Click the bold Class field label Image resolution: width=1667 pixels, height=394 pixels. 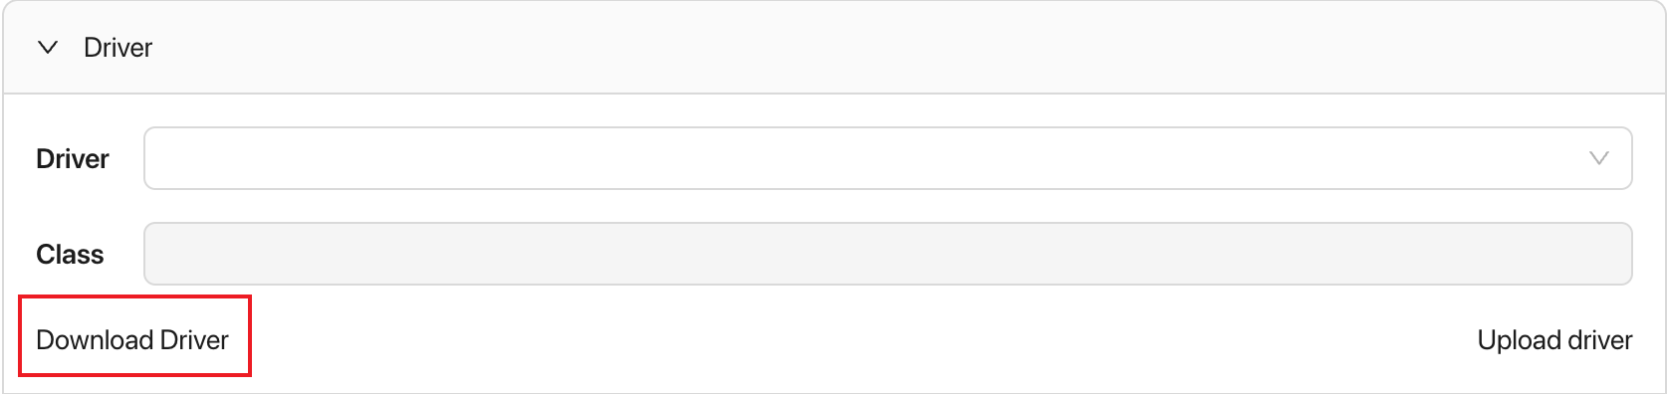point(70,255)
